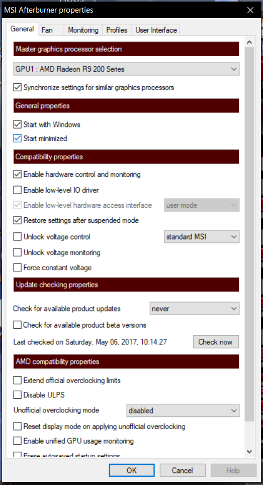Click the scrollbar down arrow
The height and width of the screenshot is (485, 263).
(x=249, y=451)
